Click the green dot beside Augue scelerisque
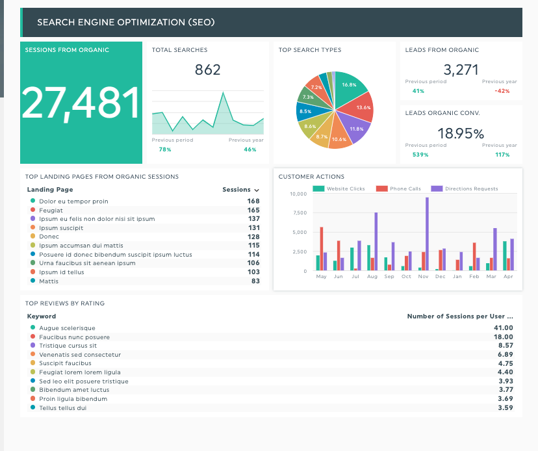 32,328
